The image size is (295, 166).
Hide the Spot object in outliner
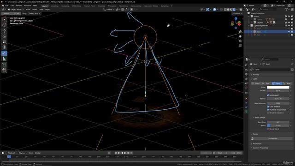point(289,32)
